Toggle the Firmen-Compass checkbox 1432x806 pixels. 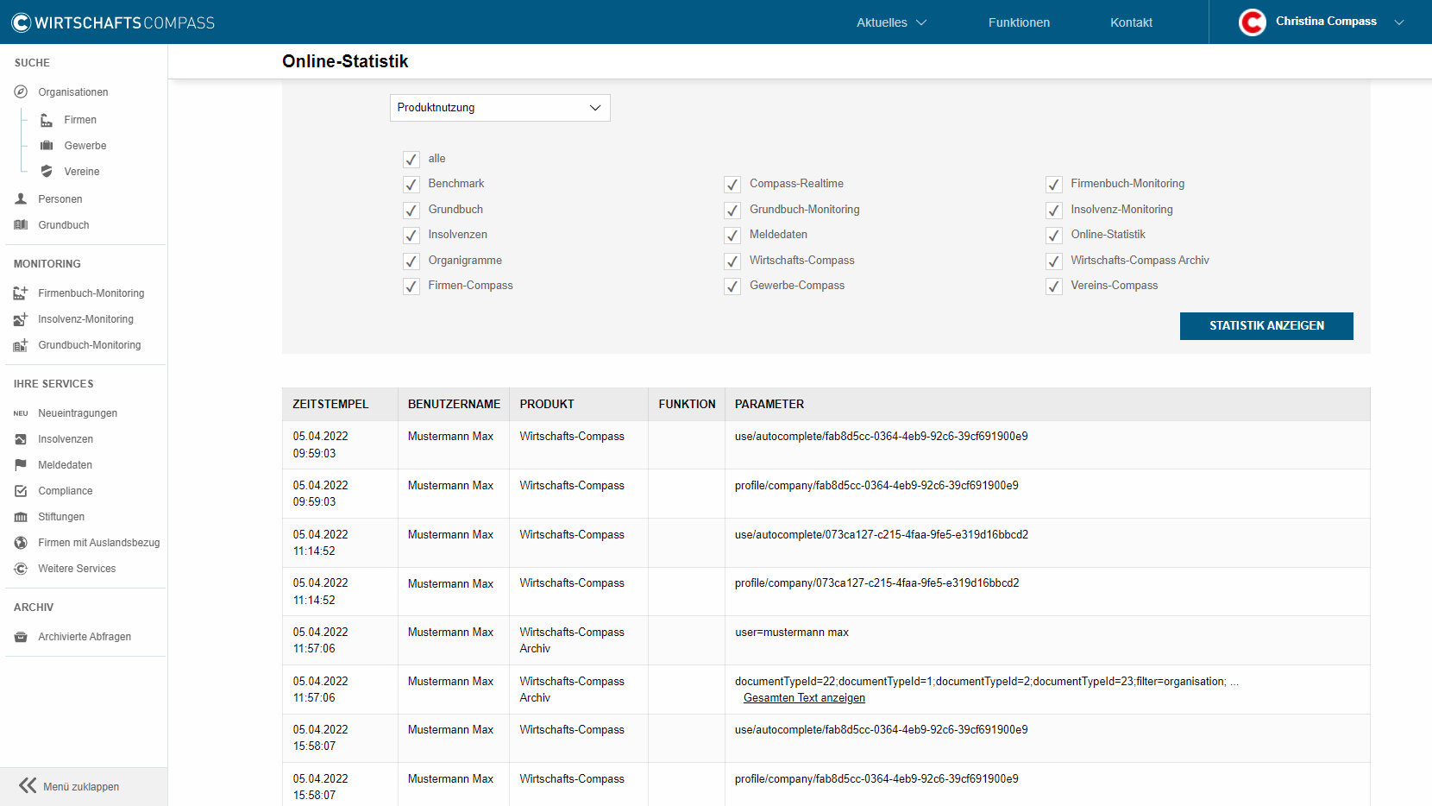(x=411, y=287)
